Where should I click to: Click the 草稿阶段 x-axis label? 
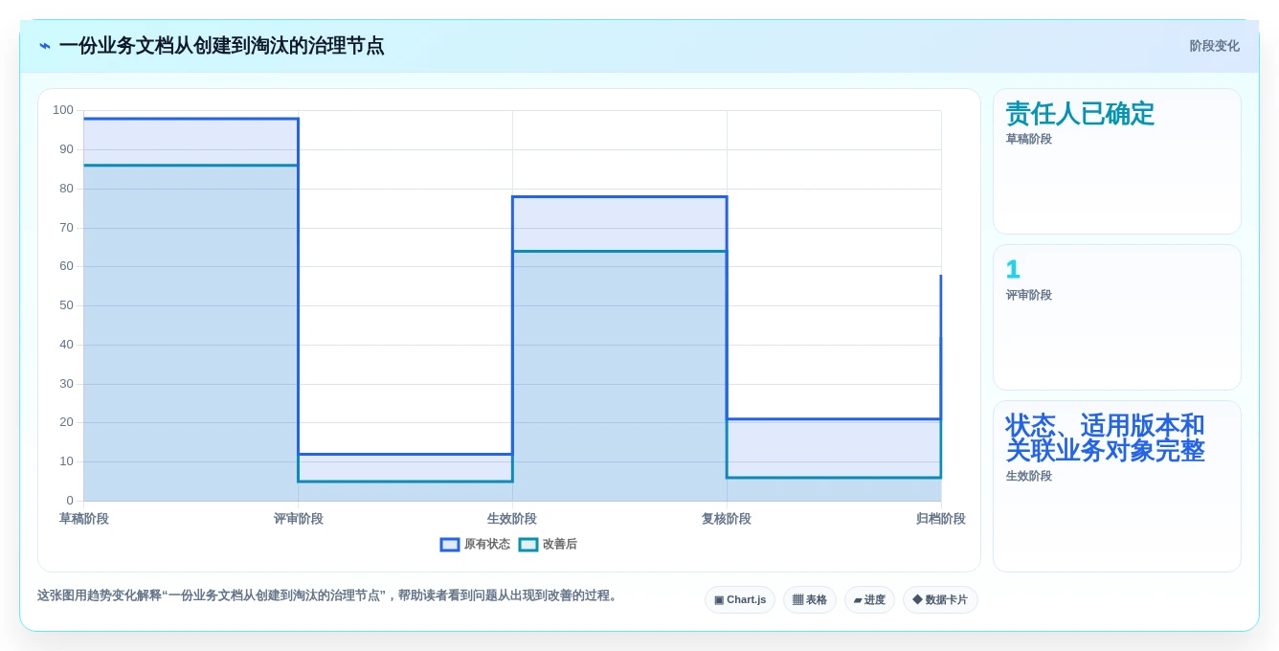coord(84,519)
